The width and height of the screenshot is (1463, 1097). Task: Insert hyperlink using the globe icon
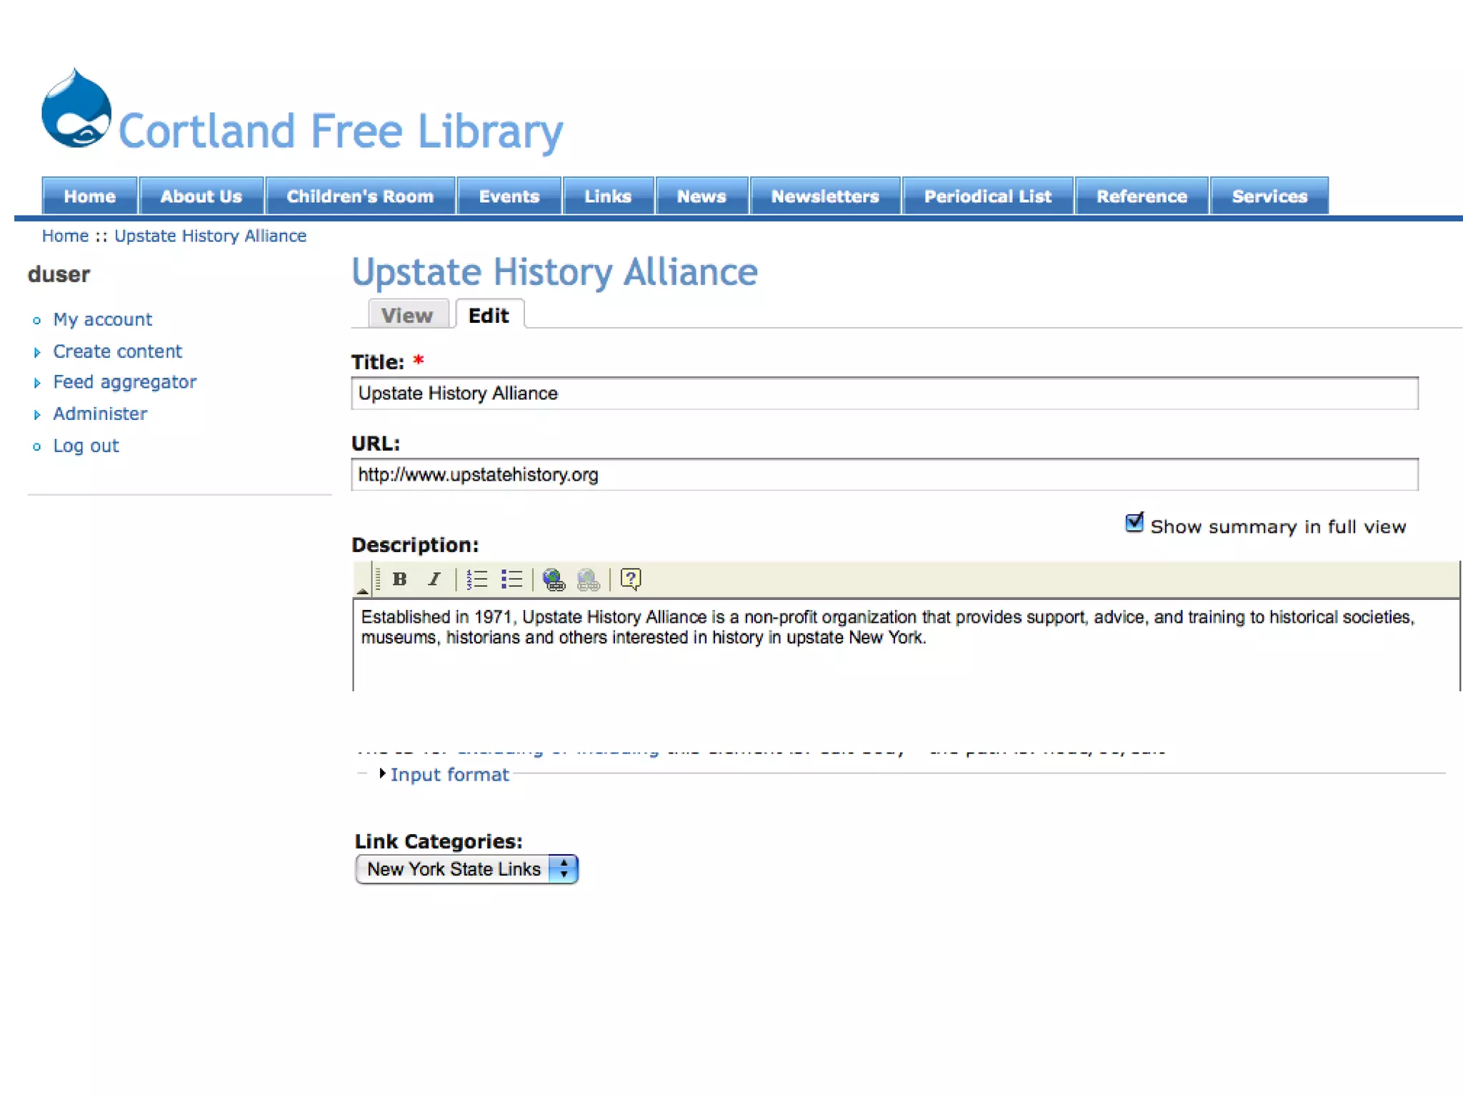tap(554, 579)
